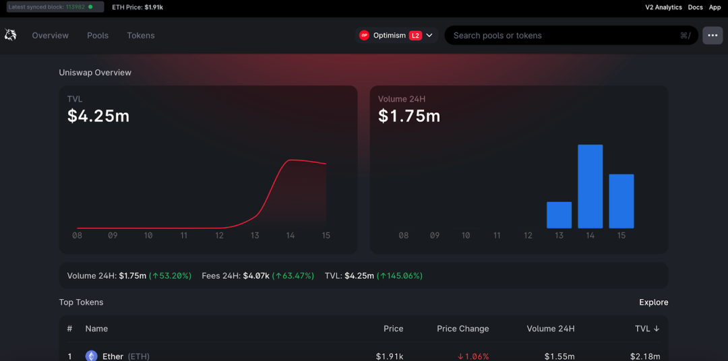
Task: Open the Overview tab
Action: (x=51, y=35)
